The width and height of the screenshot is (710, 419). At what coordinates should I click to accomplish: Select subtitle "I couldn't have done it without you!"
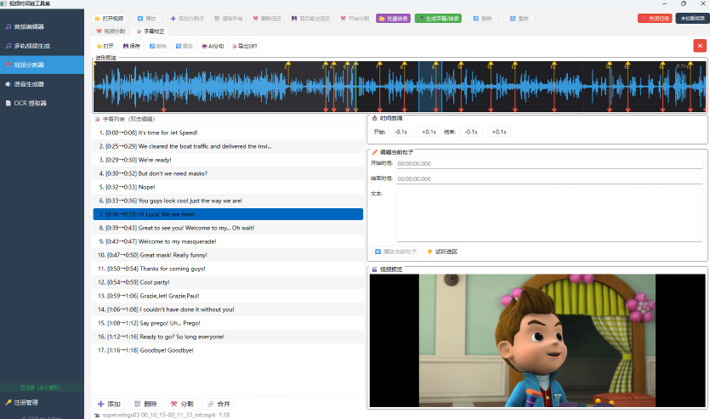(x=228, y=309)
